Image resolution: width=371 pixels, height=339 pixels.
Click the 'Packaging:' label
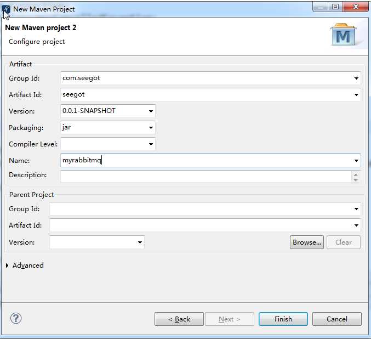26,128
